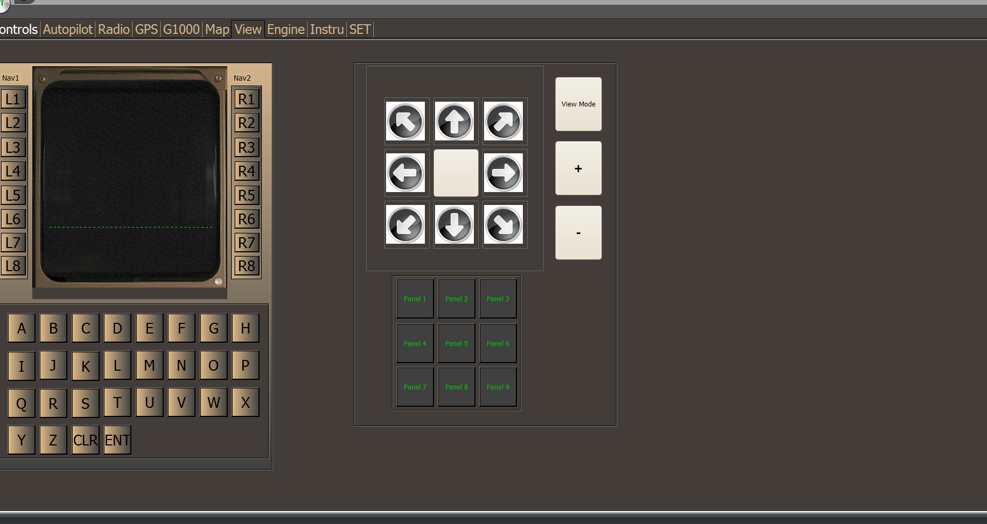Zoom out with the - button
The height and width of the screenshot is (524, 987).
(578, 232)
